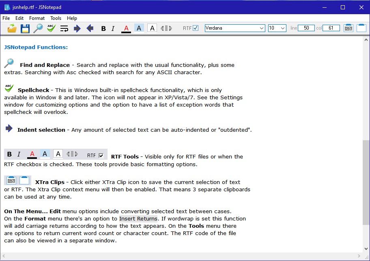Click the up arrow of the vertical scrollbar
The height and width of the screenshot is (261, 370).
point(366,40)
